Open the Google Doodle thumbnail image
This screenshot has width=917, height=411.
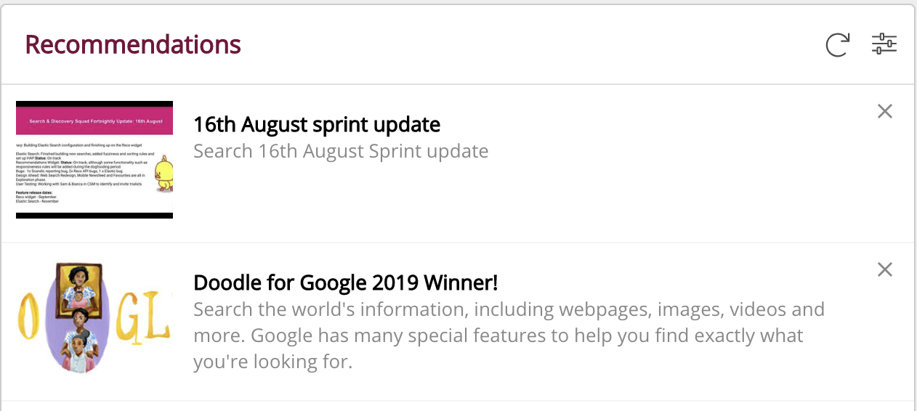click(x=94, y=318)
